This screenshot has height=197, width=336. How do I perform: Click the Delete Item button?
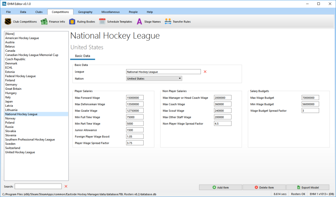click(x=264, y=187)
